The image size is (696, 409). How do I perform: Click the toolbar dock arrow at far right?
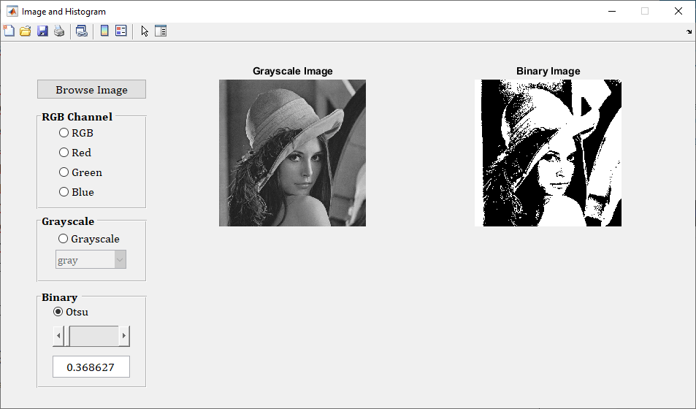click(689, 32)
